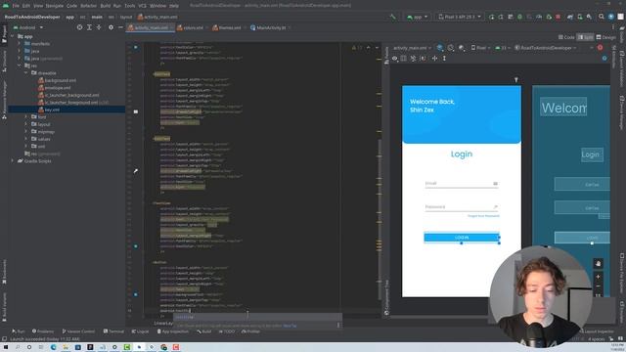Click the select opened file target icon

click(79, 27)
